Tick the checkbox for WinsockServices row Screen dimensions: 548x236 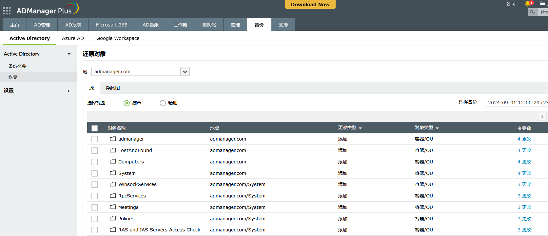(95, 185)
